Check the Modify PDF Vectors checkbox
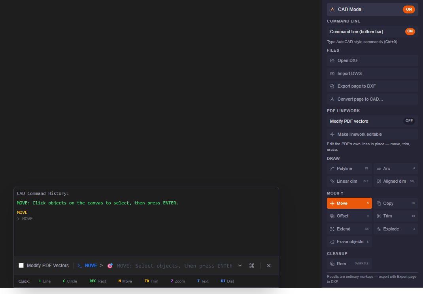423x294 pixels. [x=21, y=266]
